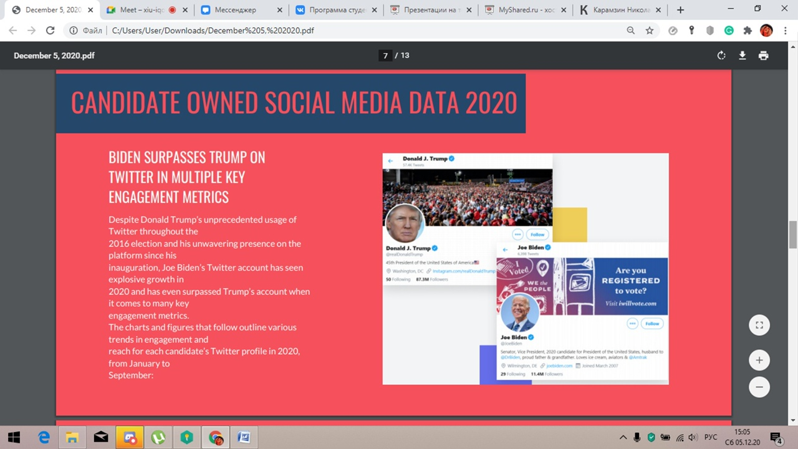Screen dimensions: 798x449
Task: Switch the РУС input language
Action: point(711,437)
